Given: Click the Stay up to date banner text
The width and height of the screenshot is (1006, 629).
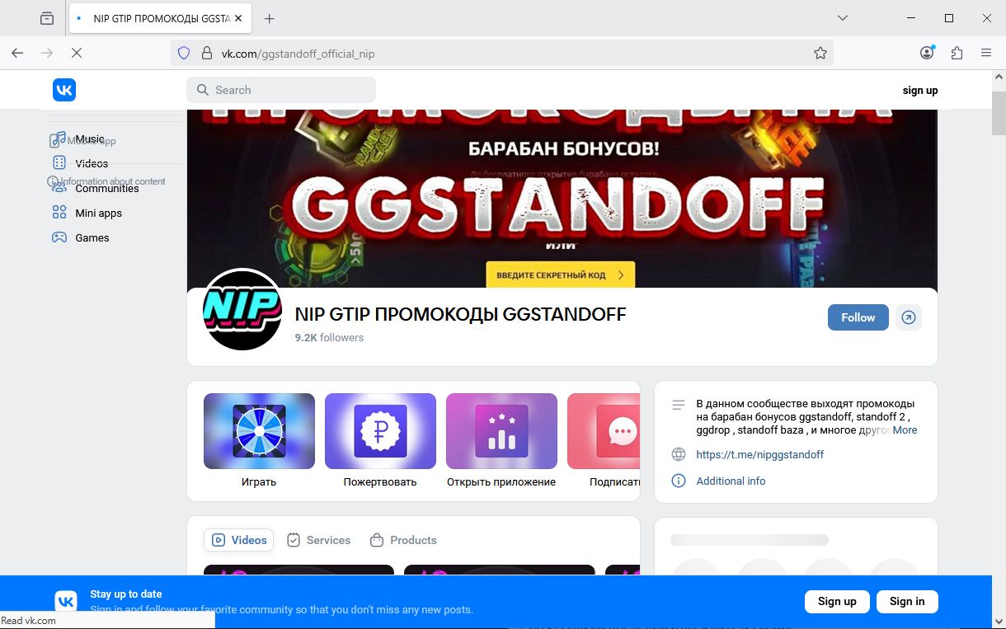Looking at the screenshot, I should 126,594.
